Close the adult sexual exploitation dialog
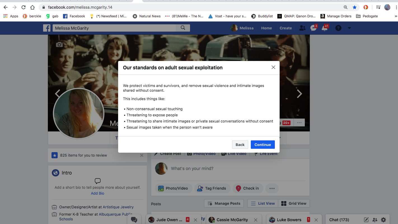398x224 pixels. (x=273, y=67)
